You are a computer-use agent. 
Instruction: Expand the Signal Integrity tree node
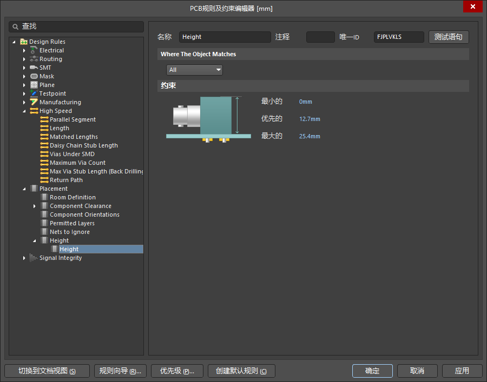[24, 258]
